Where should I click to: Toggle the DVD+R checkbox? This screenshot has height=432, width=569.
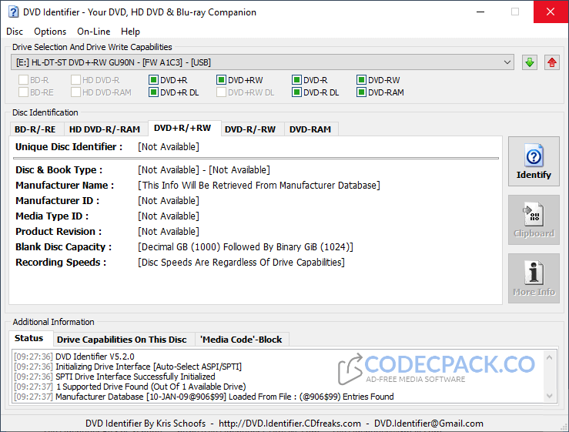click(x=153, y=80)
